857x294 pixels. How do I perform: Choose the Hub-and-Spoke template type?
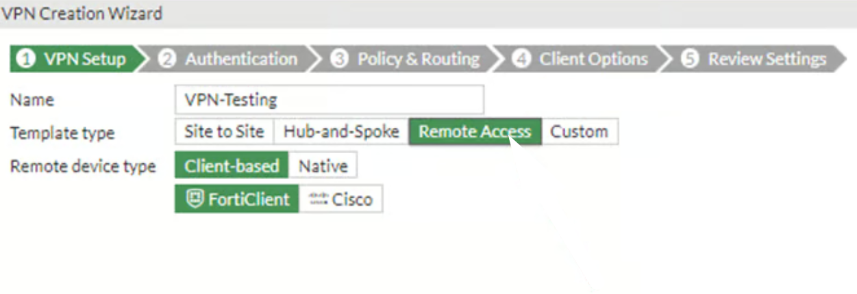click(x=341, y=132)
